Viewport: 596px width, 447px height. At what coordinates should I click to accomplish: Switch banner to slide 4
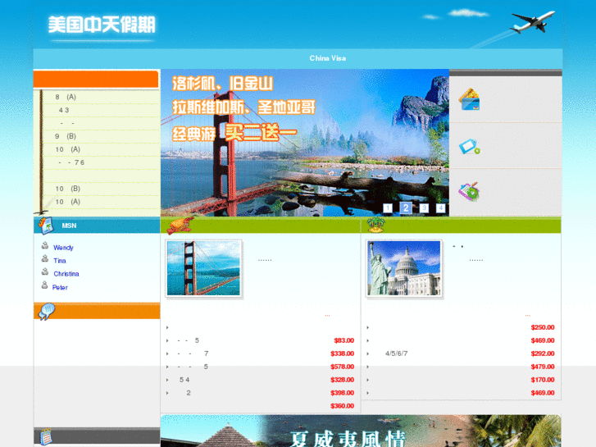pyautogui.click(x=440, y=208)
